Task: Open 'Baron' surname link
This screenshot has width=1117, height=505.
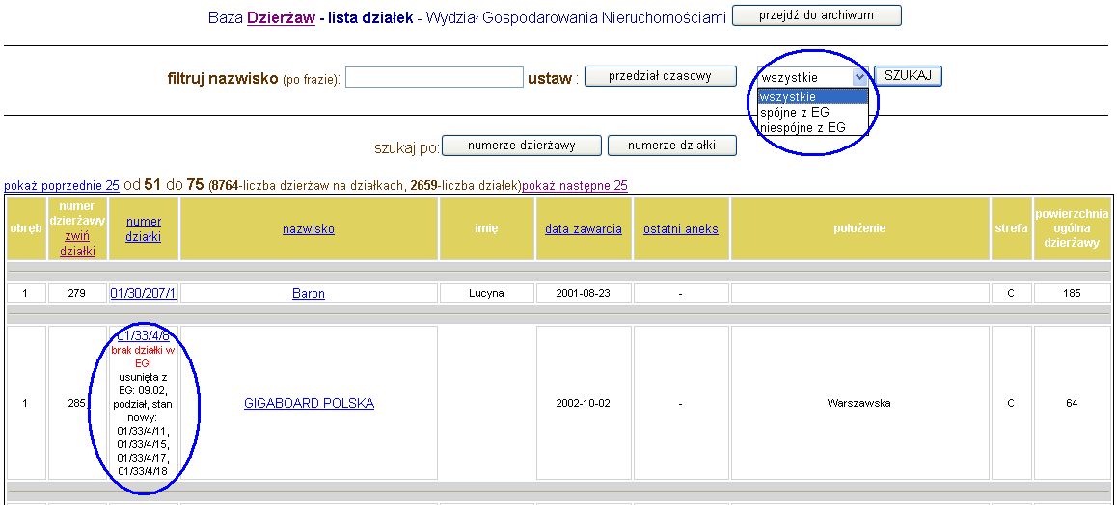Action: coord(309,293)
